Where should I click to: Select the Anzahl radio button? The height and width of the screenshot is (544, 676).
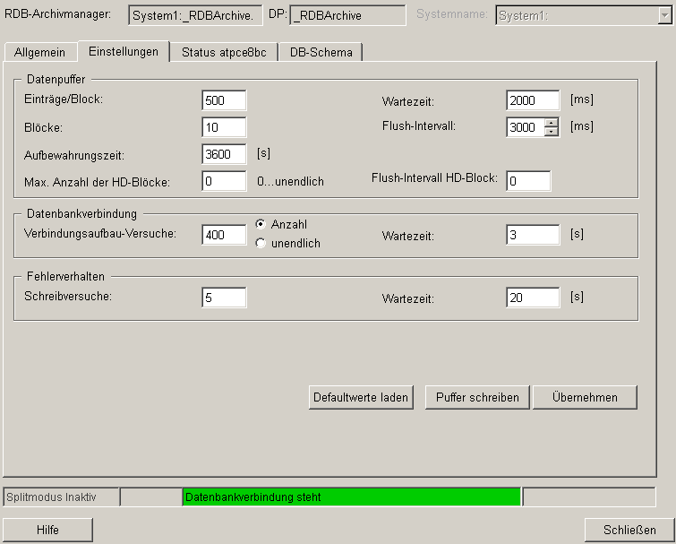coord(261,224)
